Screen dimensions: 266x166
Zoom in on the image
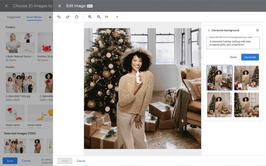pyautogui.click(x=90, y=17)
